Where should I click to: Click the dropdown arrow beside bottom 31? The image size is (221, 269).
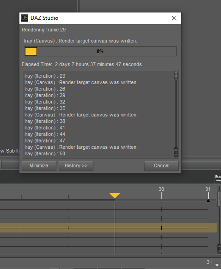(217, 265)
